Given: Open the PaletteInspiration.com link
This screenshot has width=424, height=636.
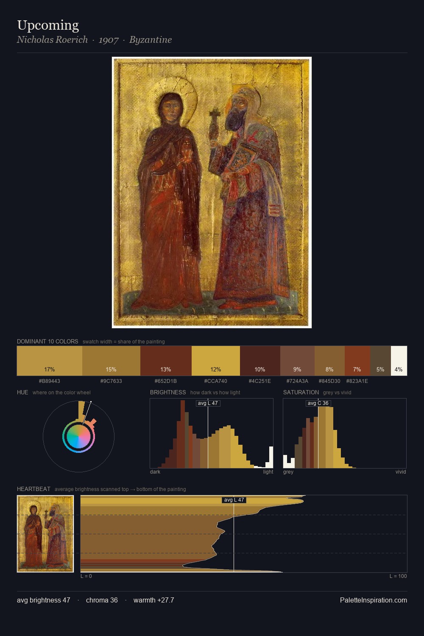Looking at the screenshot, I should pyautogui.click(x=374, y=600).
